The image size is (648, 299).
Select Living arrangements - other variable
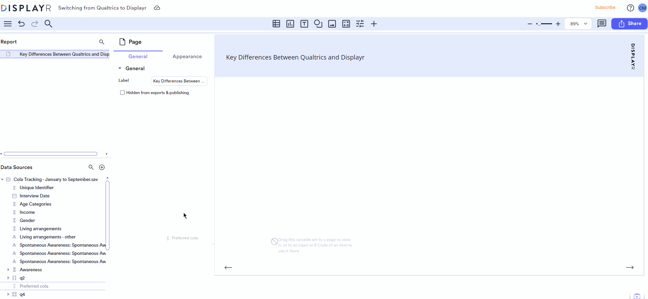point(48,237)
